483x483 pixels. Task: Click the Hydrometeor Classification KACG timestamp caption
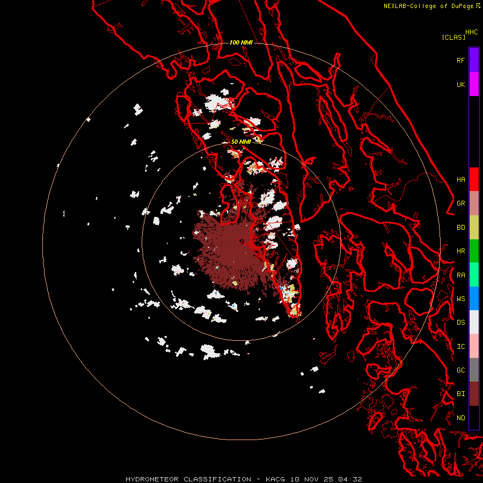(x=244, y=479)
